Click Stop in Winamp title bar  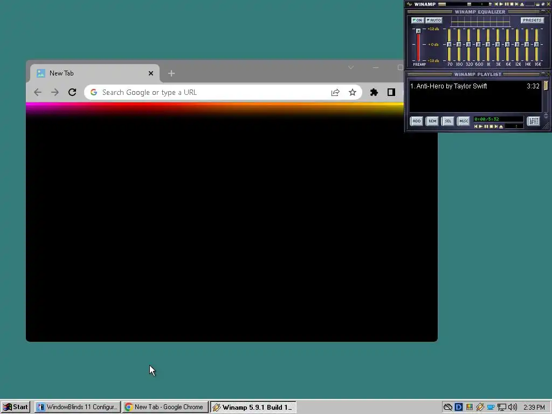(512, 4)
